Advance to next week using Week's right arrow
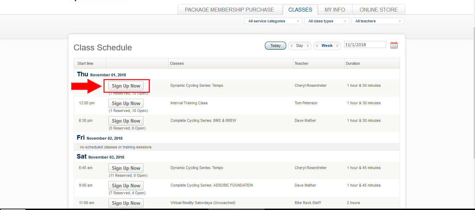 pyautogui.click(x=337, y=46)
